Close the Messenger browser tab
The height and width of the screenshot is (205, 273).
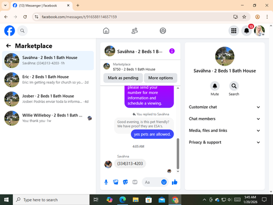pyautogui.click(x=68, y=5)
